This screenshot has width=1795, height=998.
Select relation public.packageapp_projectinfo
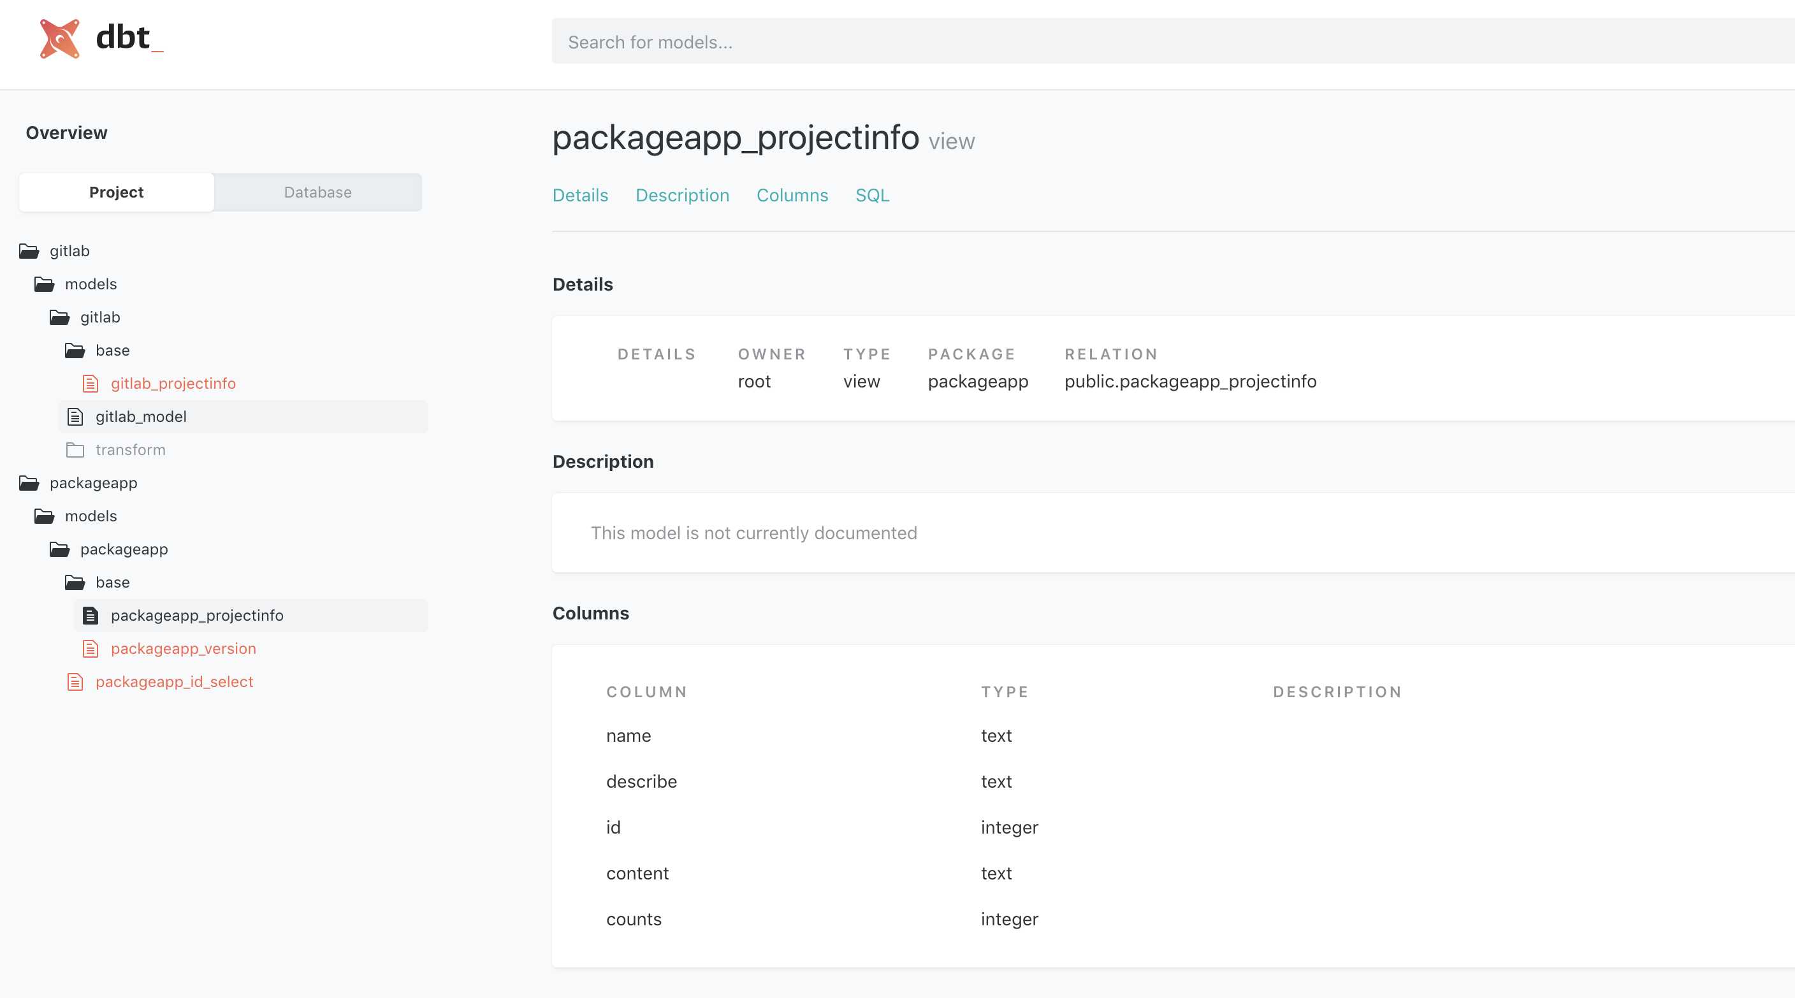pyautogui.click(x=1190, y=382)
